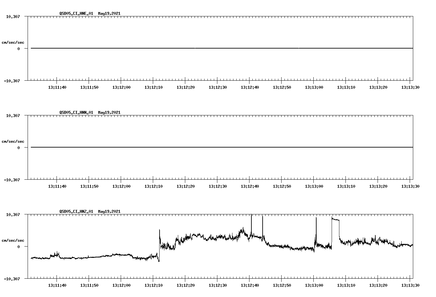Viewport: 436px width, 297px height.
Task: Click the May19,2021 date on the top trace
Action: 109,14
